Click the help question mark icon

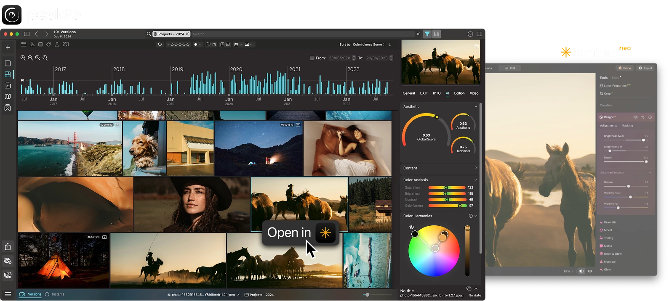pos(470,34)
